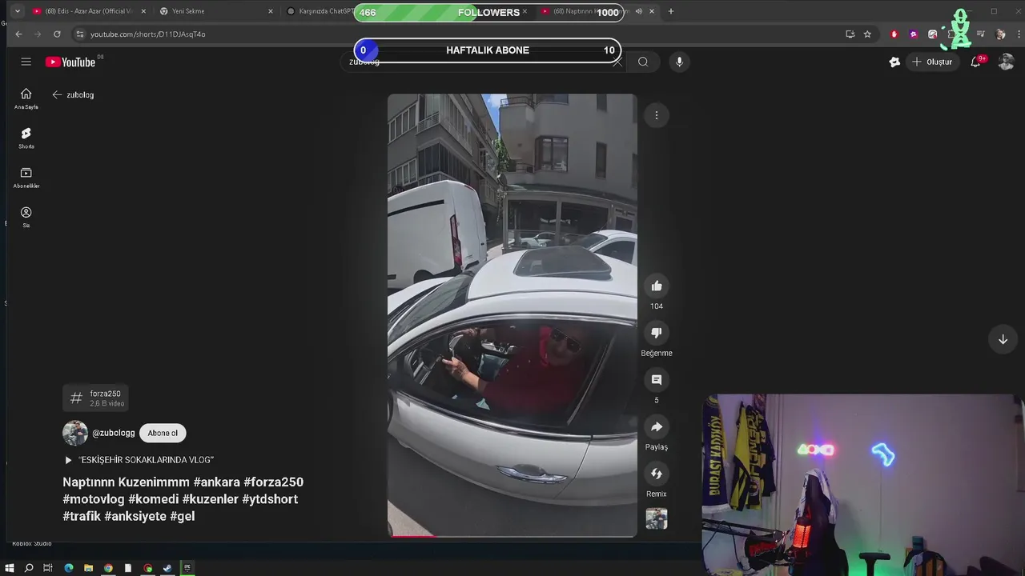Pause the Short by clicking the video
The width and height of the screenshot is (1025, 576).
click(512, 315)
